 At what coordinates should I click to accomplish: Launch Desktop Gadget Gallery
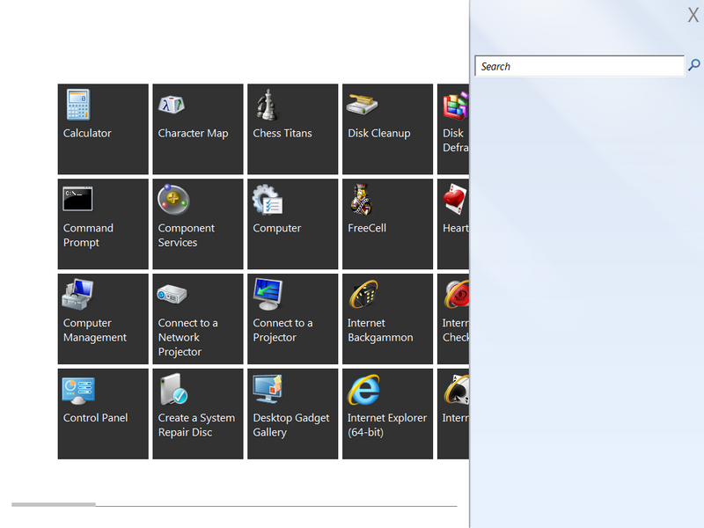click(293, 414)
